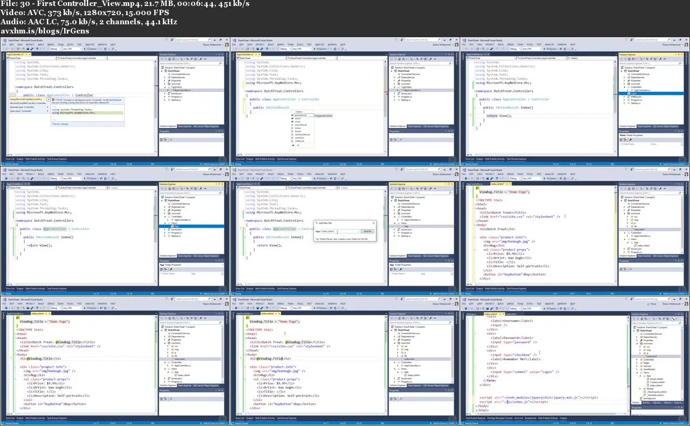This screenshot has height=426, width=690.
Task: Click 'Preview changes' link in error-popup frame
Action: (x=60, y=124)
